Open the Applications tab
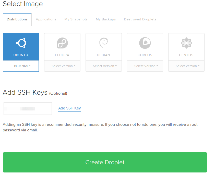Image resolution: width=215 pixels, height=174 pixels. (46, 19)
